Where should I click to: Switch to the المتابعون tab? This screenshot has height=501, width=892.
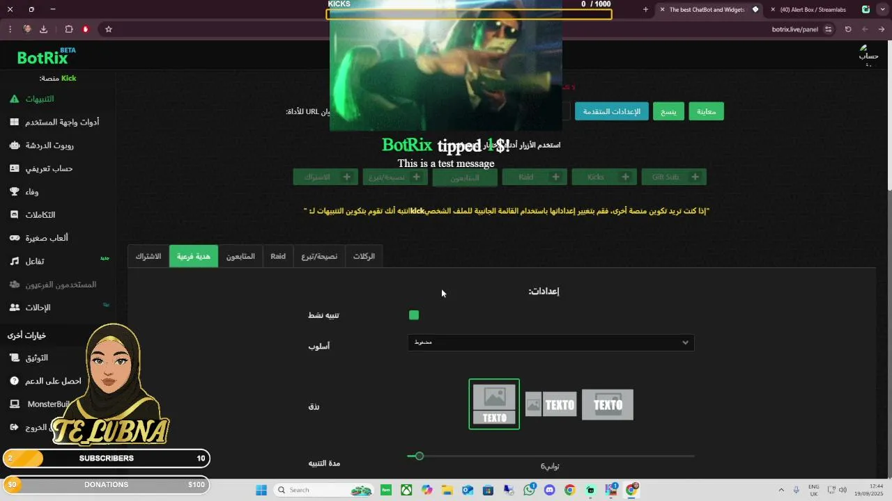(x=240, y=256)
